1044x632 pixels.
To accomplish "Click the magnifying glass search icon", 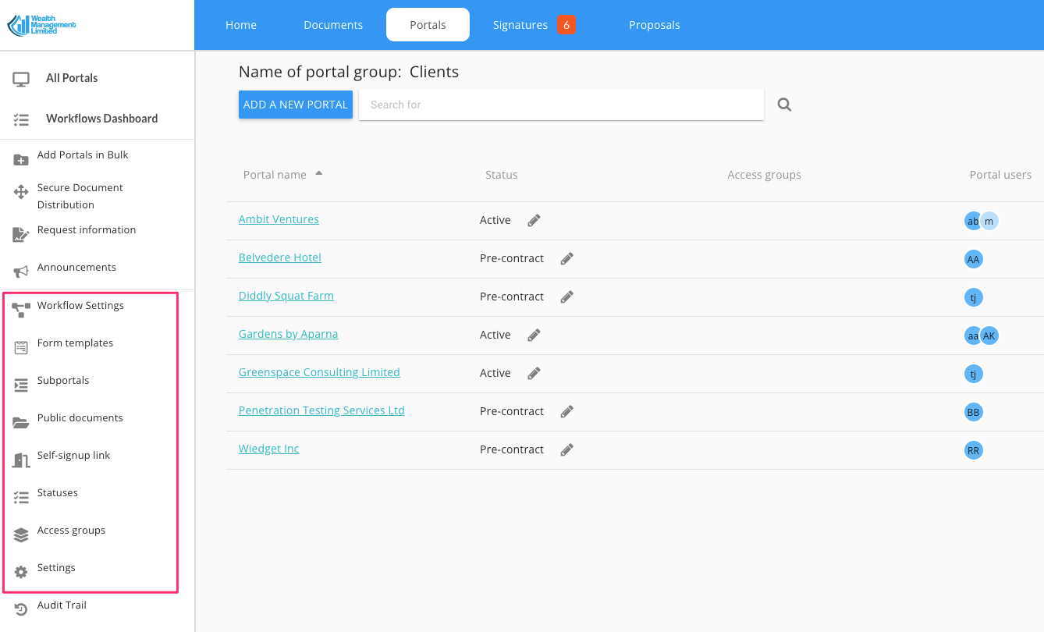I will (x=784, y=105).
